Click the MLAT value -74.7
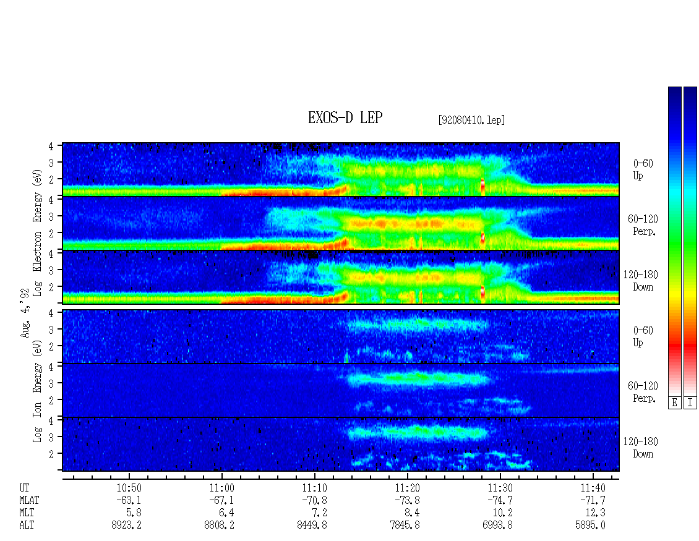 [500, 500]
